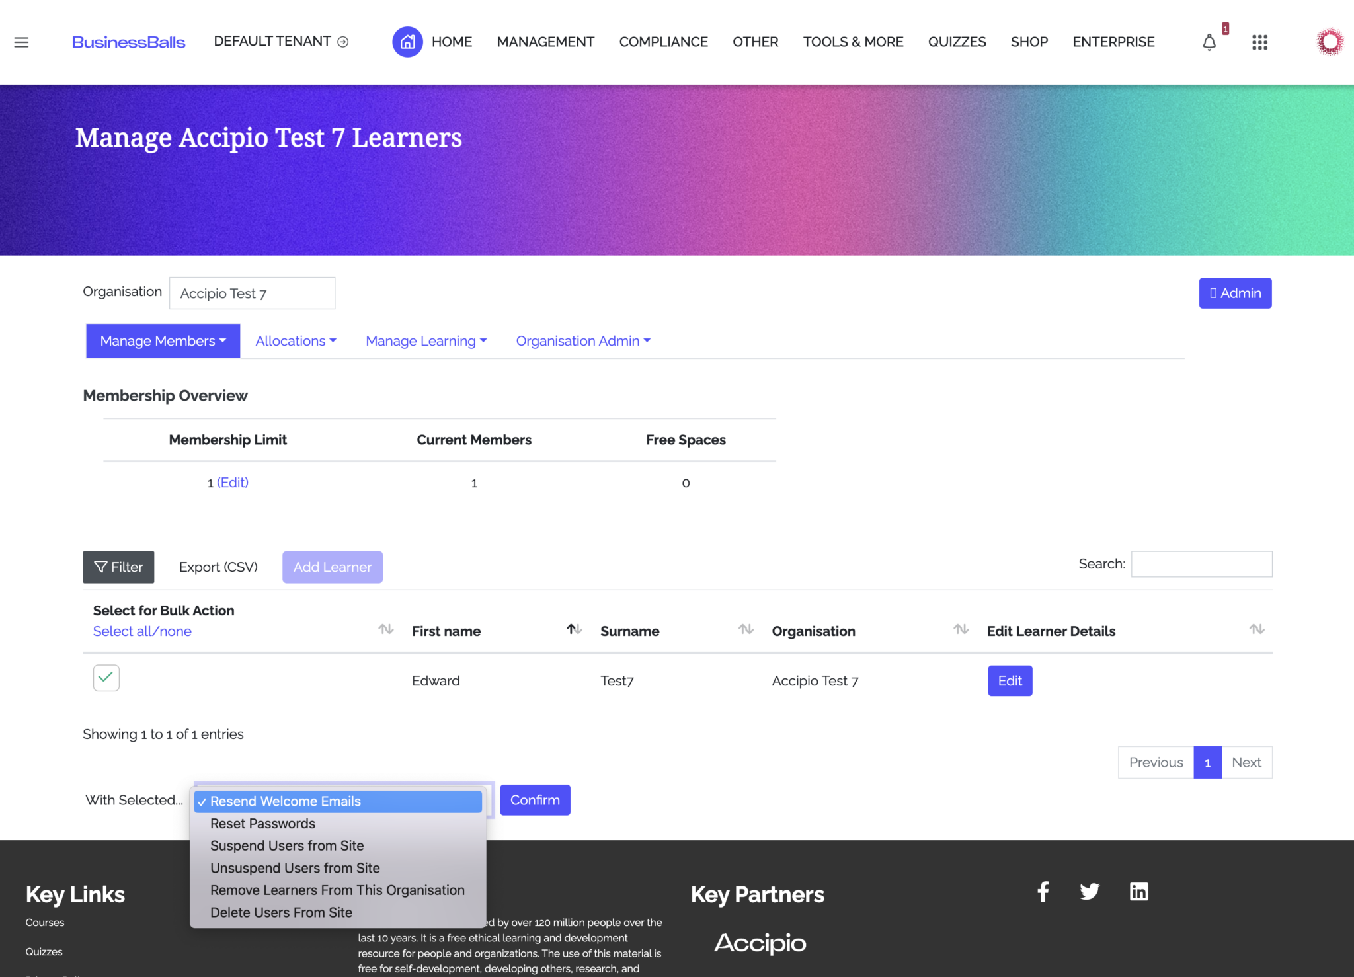The width and height of the screenshot is (1354, 977).
Task: Expand the Manage Members dropdown
Action: 163,341
